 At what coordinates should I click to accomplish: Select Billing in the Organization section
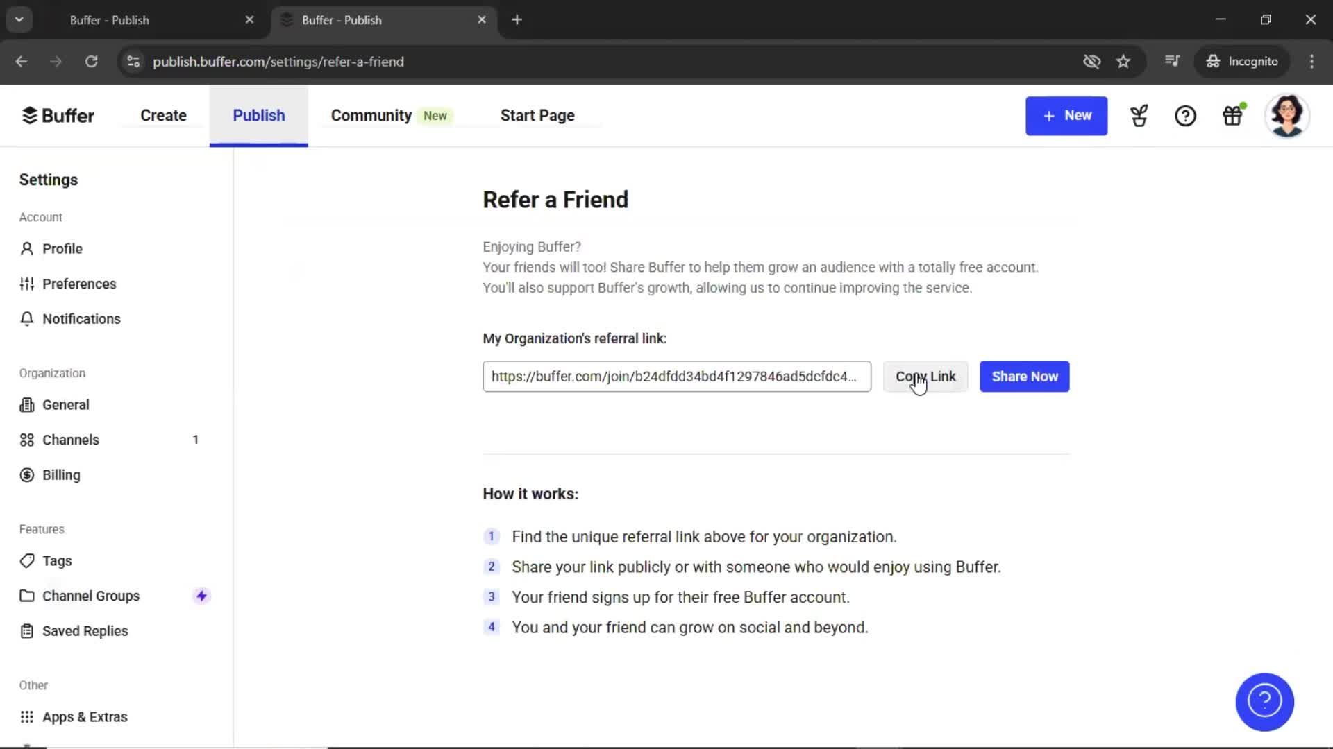(x=60, y=474)
